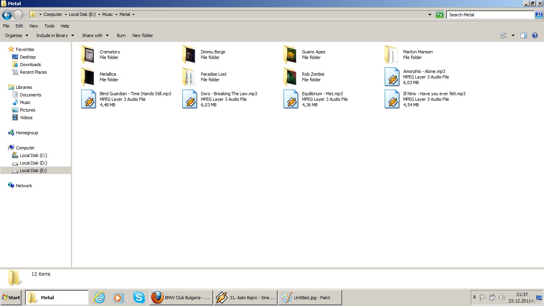The width and height of the screenshot is (544, 306).
Task: Select Local Disk (C:) in sidebar
Action: click(x=33, y=155)
